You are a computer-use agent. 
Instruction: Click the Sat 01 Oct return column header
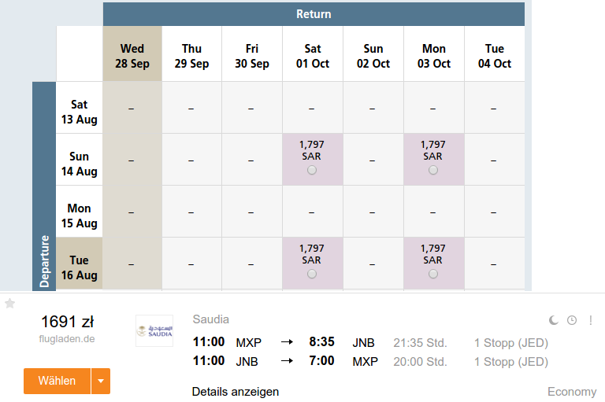313,54
